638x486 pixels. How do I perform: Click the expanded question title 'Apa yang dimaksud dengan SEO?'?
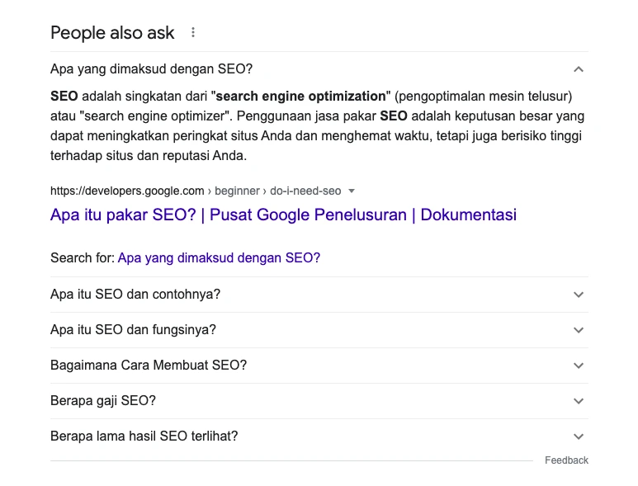click(151, 68)
